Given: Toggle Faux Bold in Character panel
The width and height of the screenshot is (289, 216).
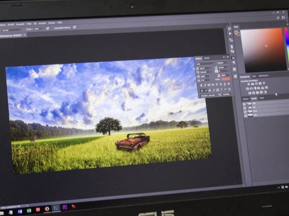Looking at the screenshot, I should point(201,85).
